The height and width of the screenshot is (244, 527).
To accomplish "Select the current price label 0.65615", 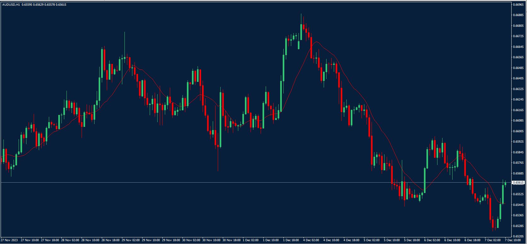I will pos(518,183).
